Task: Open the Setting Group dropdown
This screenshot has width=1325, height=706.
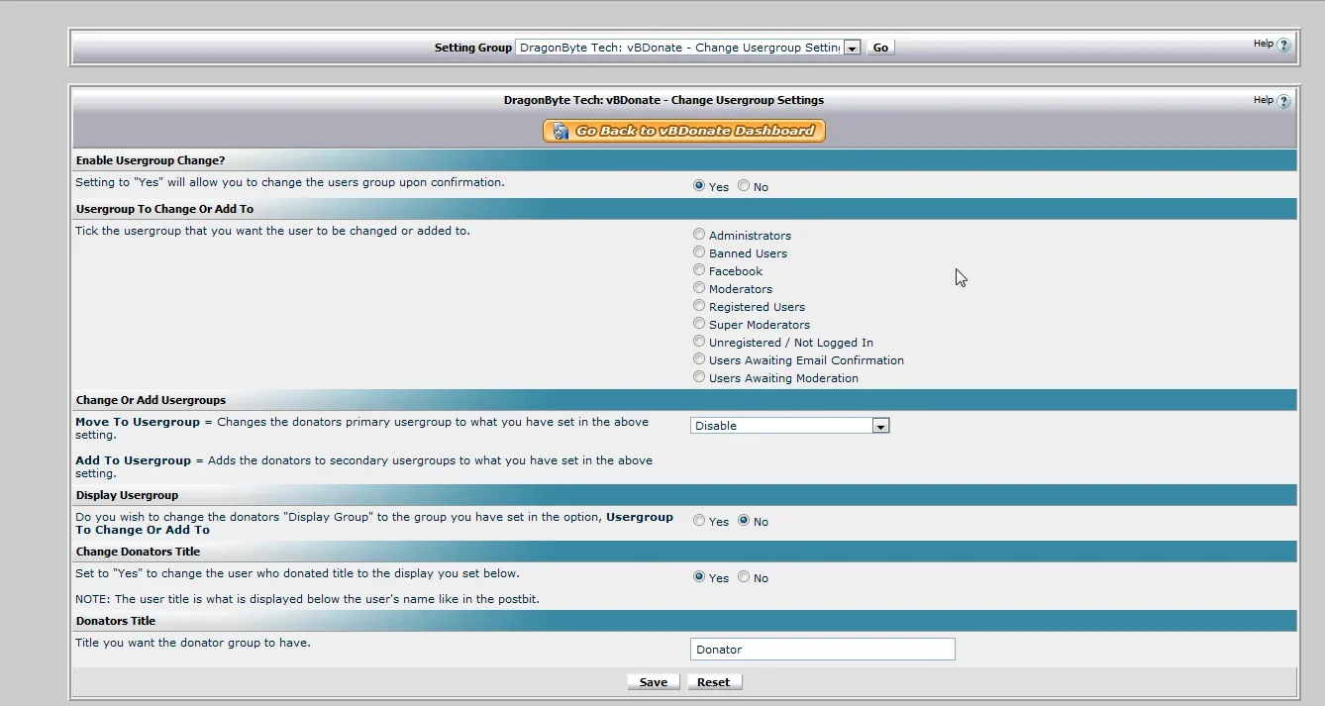Action: tap(688, 48)
